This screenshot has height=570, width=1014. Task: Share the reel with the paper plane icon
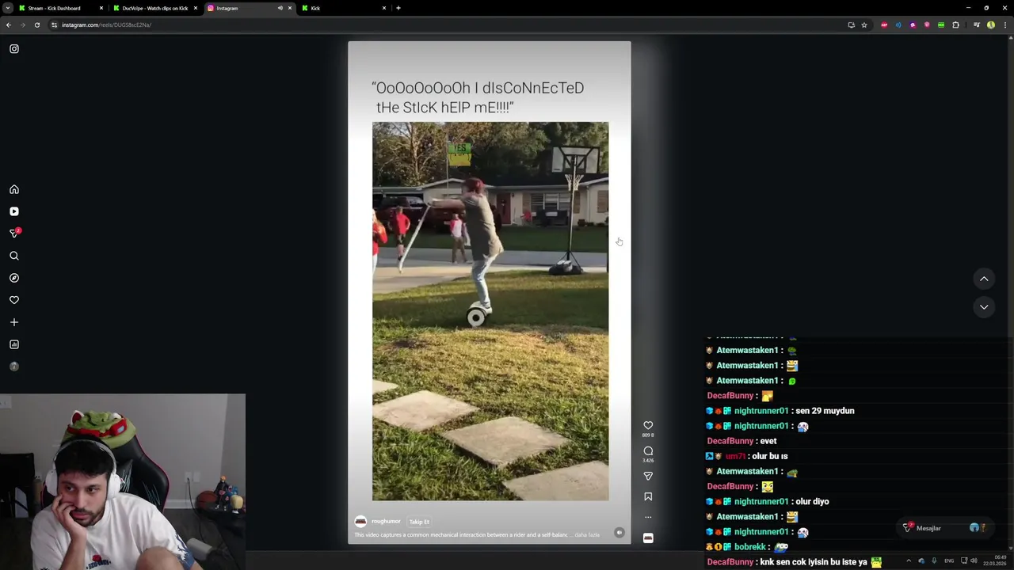tap(648, 476)
